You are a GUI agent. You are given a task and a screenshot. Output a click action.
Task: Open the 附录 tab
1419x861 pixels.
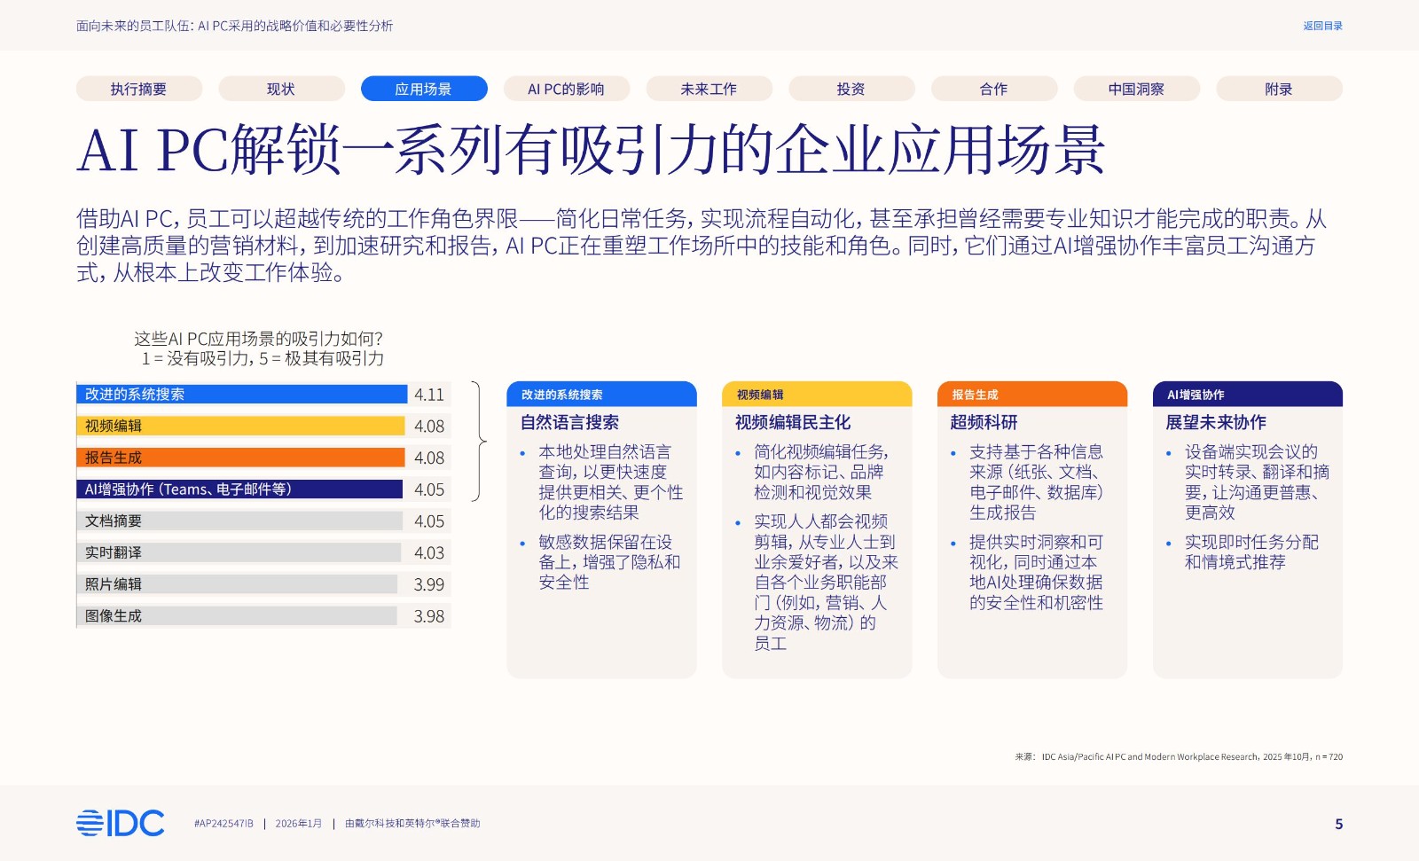[x=1278, y=89]
